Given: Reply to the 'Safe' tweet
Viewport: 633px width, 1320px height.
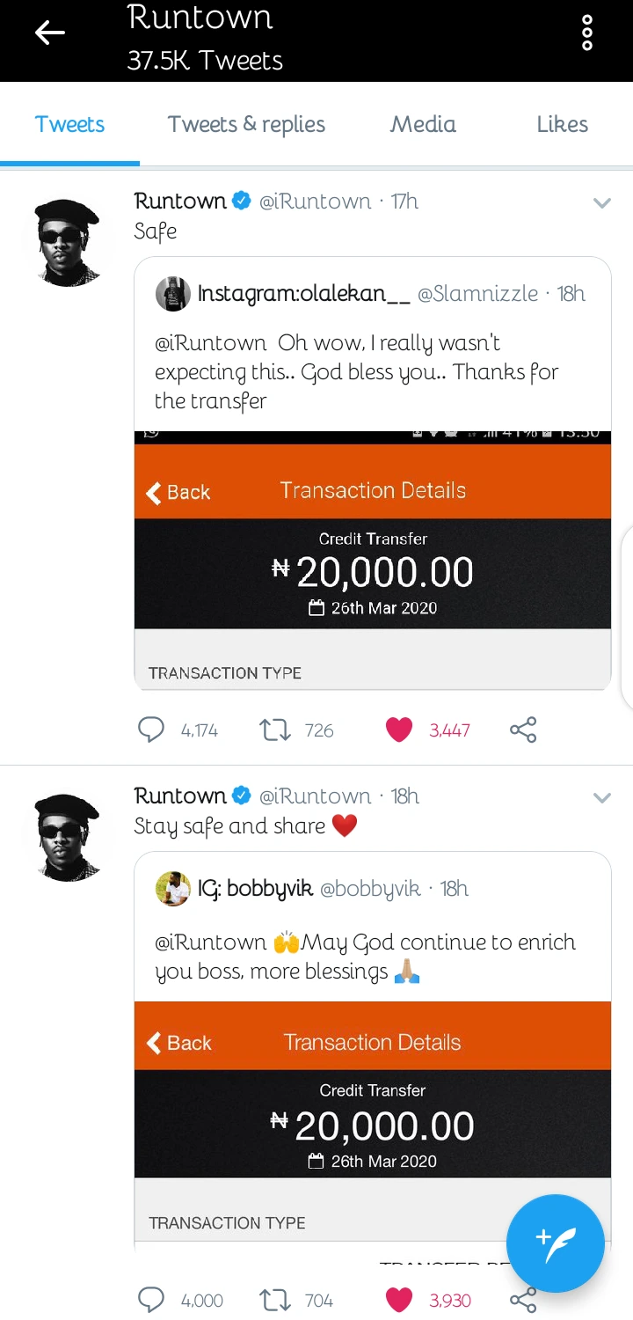Looking at the screenshot, I should (x=152, y=730).
